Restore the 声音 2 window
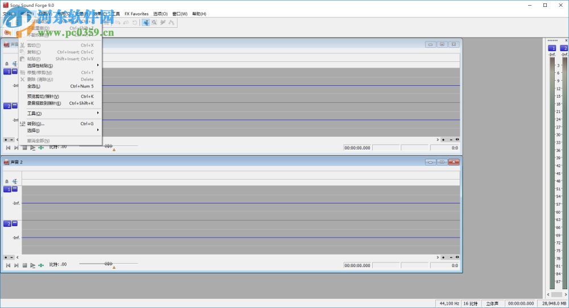Viewport: 569px width, 308px height. (442, 162)
